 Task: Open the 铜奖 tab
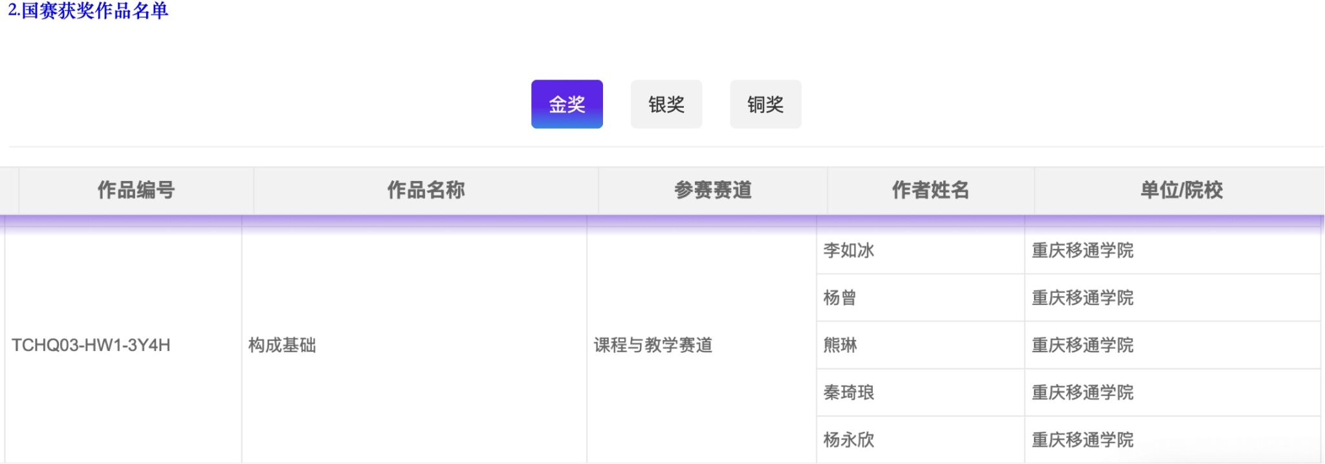[x=765, y=104]
